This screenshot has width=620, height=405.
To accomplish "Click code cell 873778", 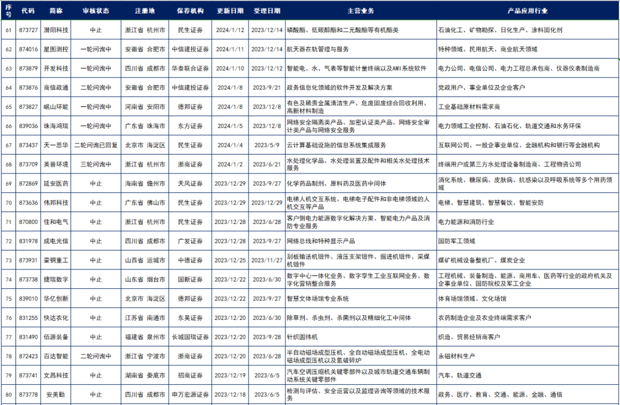I will coord(29,394).
